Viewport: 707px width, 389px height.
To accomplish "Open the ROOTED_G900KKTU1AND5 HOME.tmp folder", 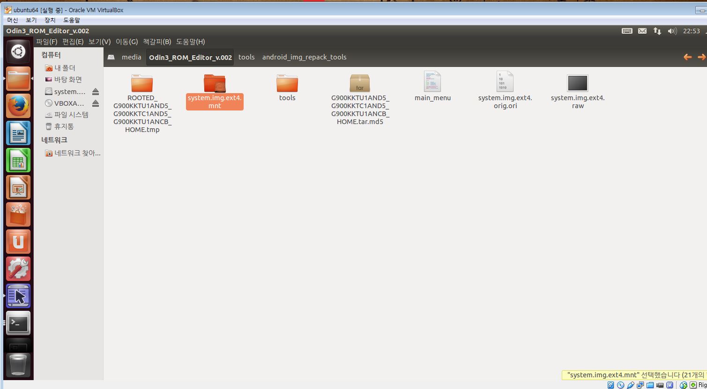I will [142, 84].
